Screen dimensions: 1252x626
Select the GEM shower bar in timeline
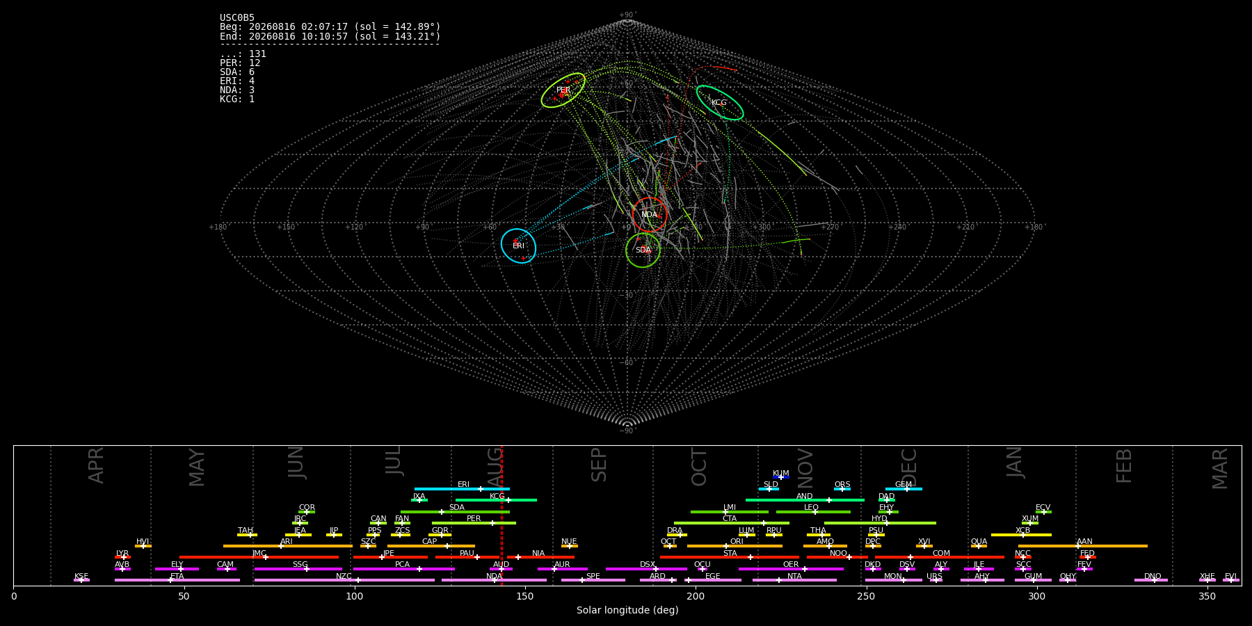904,489
